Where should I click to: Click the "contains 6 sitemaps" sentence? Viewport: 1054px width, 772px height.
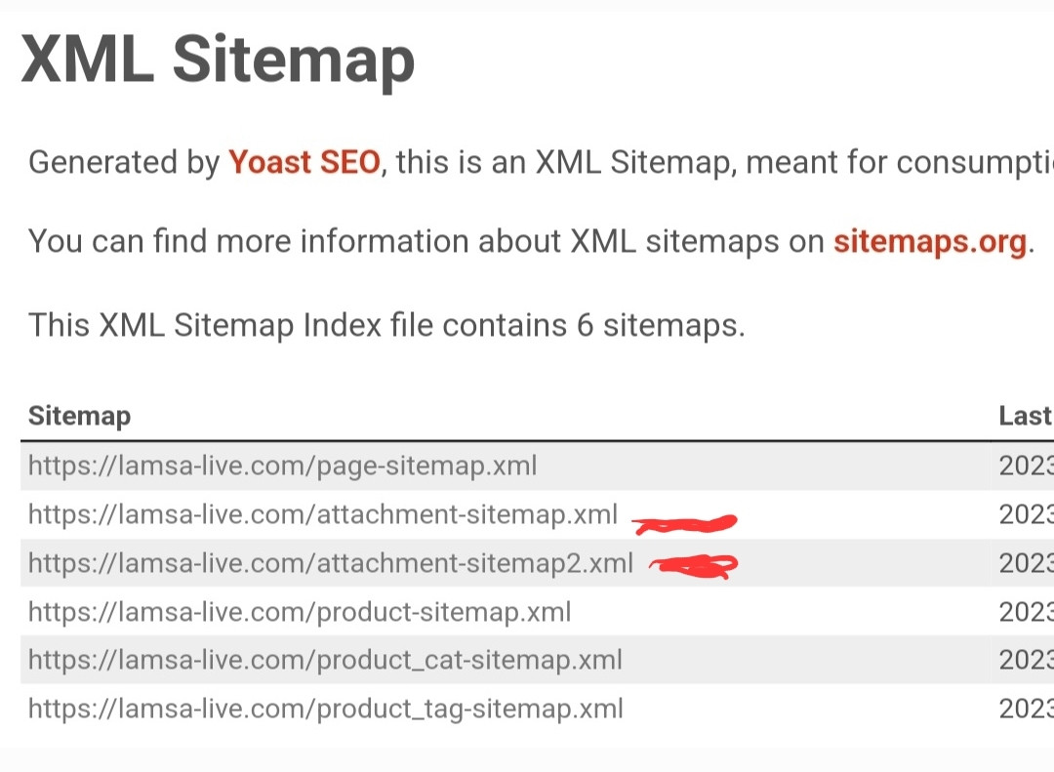(x=386, y=325)
